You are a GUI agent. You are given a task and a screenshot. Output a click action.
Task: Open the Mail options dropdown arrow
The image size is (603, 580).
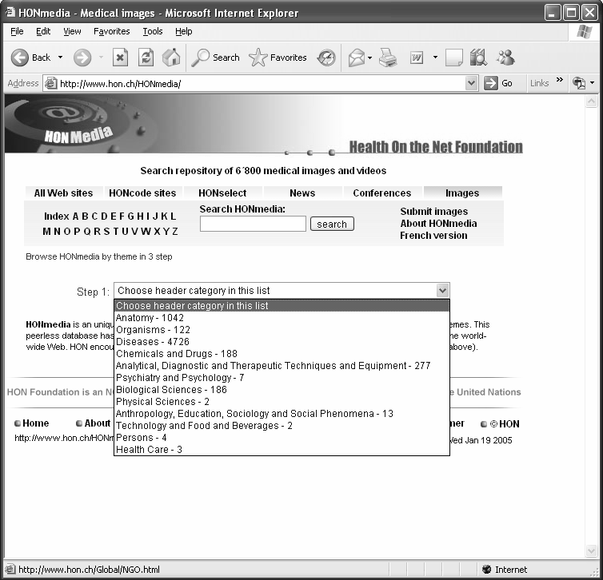pos(369,58)
